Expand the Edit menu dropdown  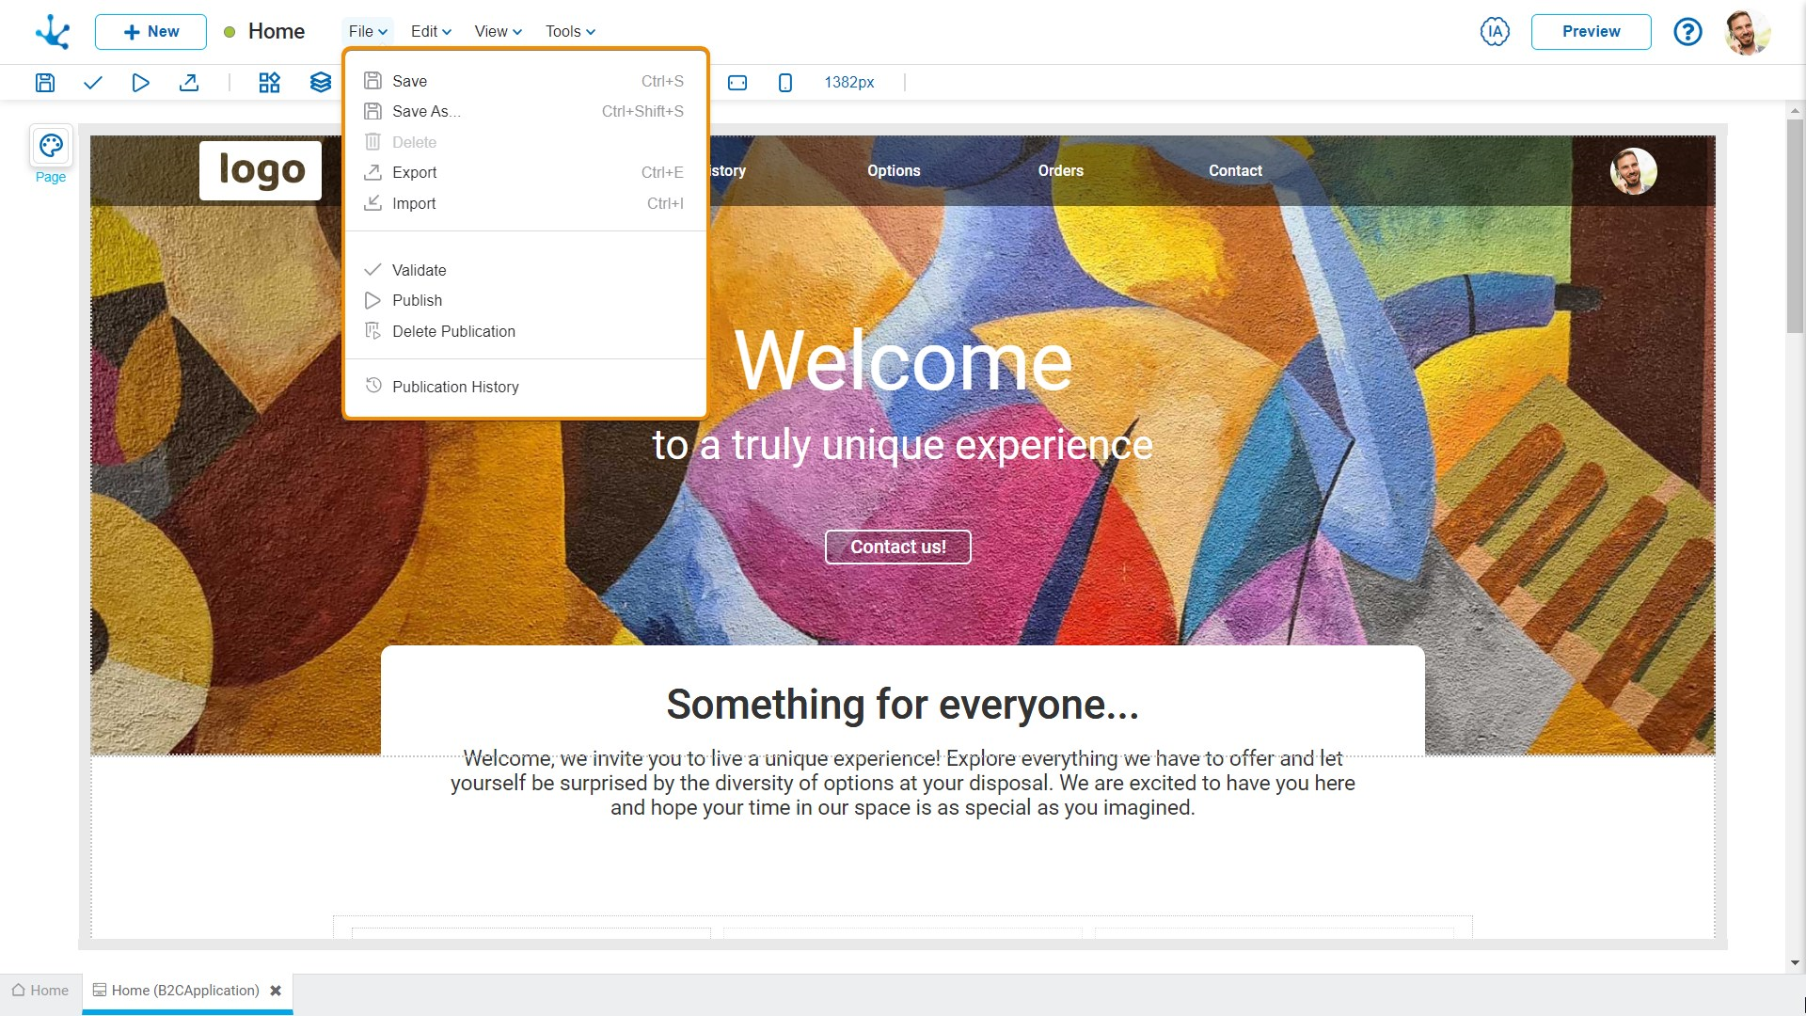click(x=431, y=31)
